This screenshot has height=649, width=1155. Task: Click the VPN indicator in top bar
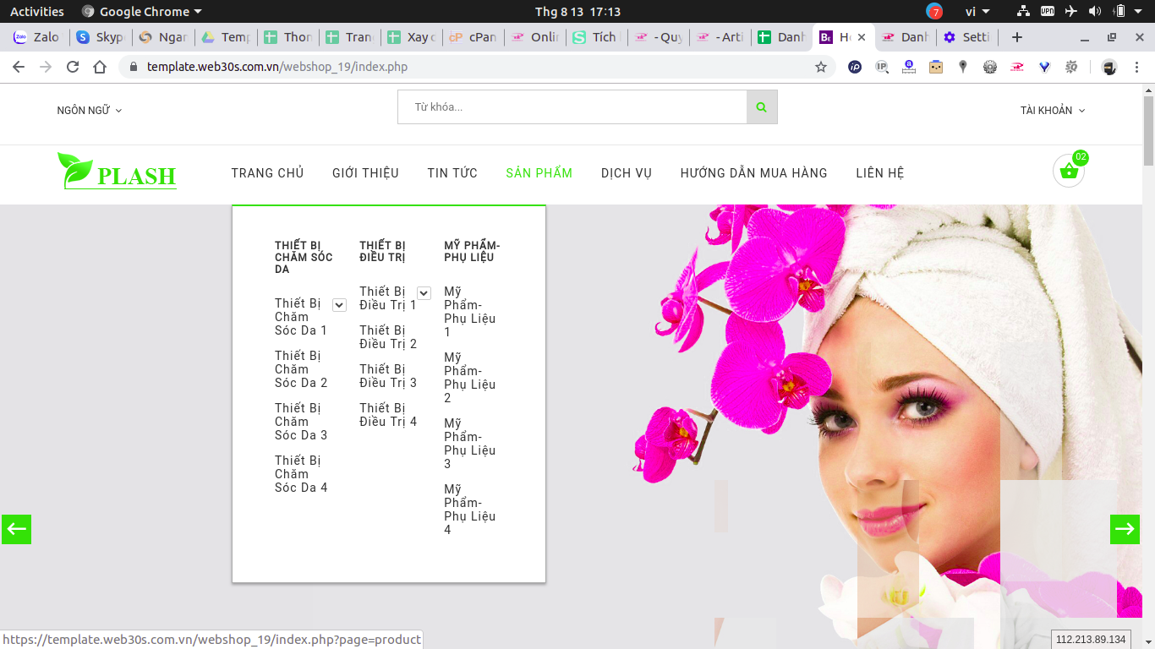1048,11
